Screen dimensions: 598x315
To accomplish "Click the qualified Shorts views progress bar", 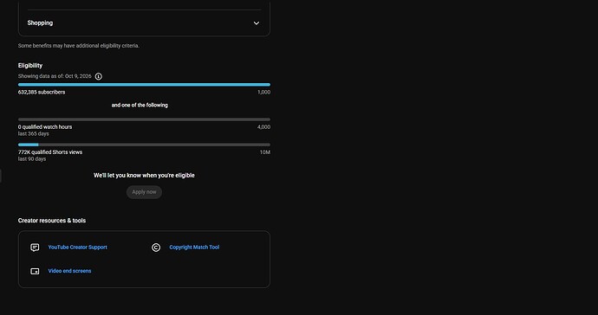I will [x=144, y=145].
